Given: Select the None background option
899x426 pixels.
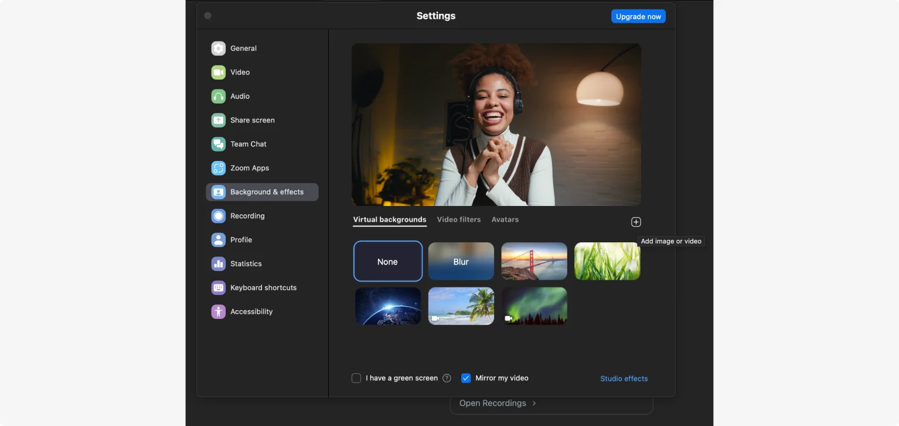Looking at the screenshot, I should click(387, 262).
